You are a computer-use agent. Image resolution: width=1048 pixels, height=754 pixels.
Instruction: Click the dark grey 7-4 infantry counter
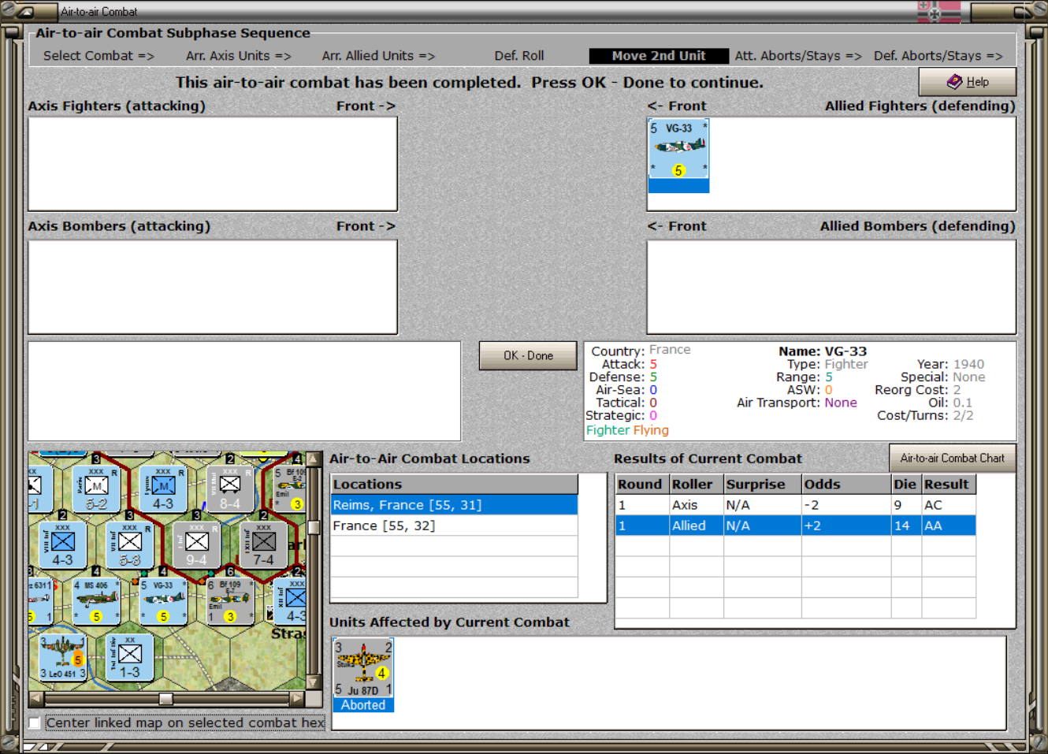[x=264, y=545]
